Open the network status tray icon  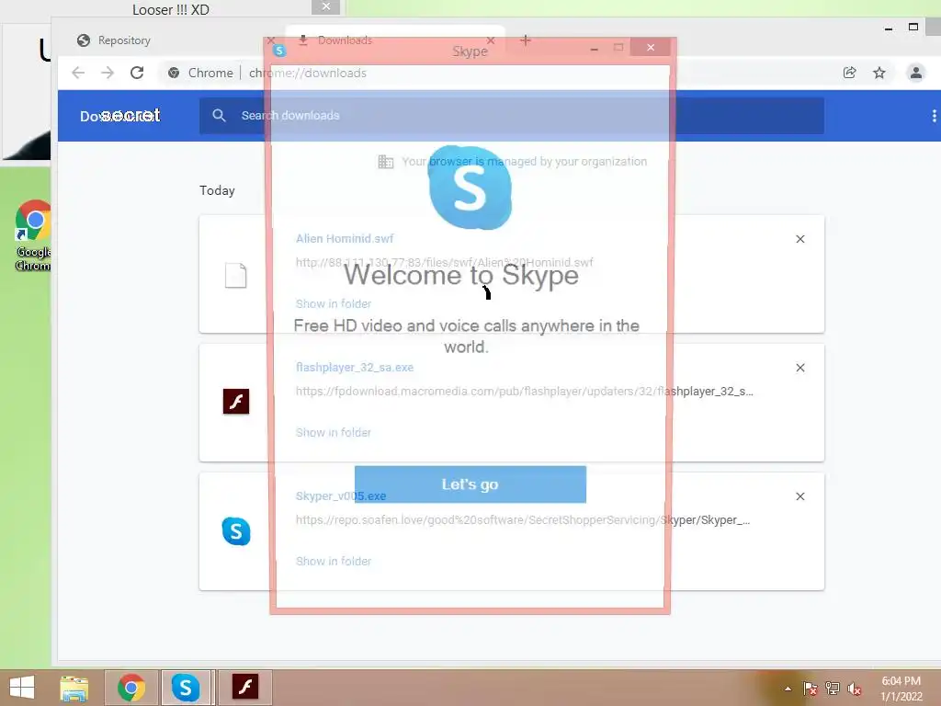(833, 689)
